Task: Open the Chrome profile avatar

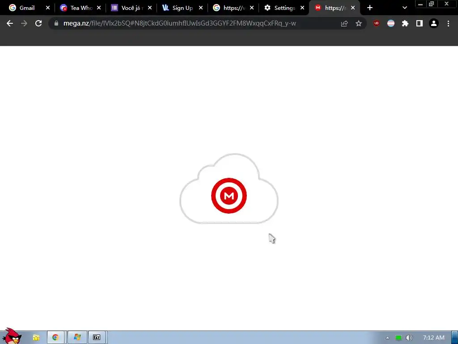Action: coord(434,23)
